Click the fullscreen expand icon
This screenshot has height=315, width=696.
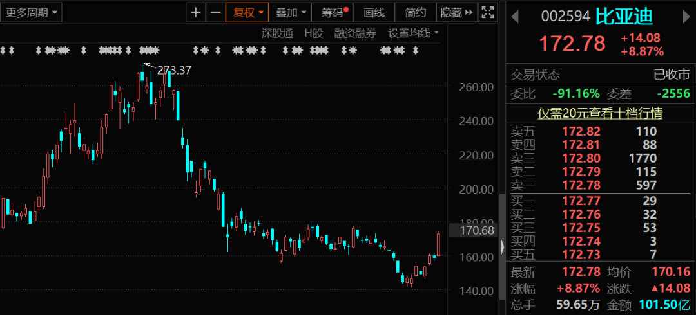pyautogui.click(x=488, y=12)
